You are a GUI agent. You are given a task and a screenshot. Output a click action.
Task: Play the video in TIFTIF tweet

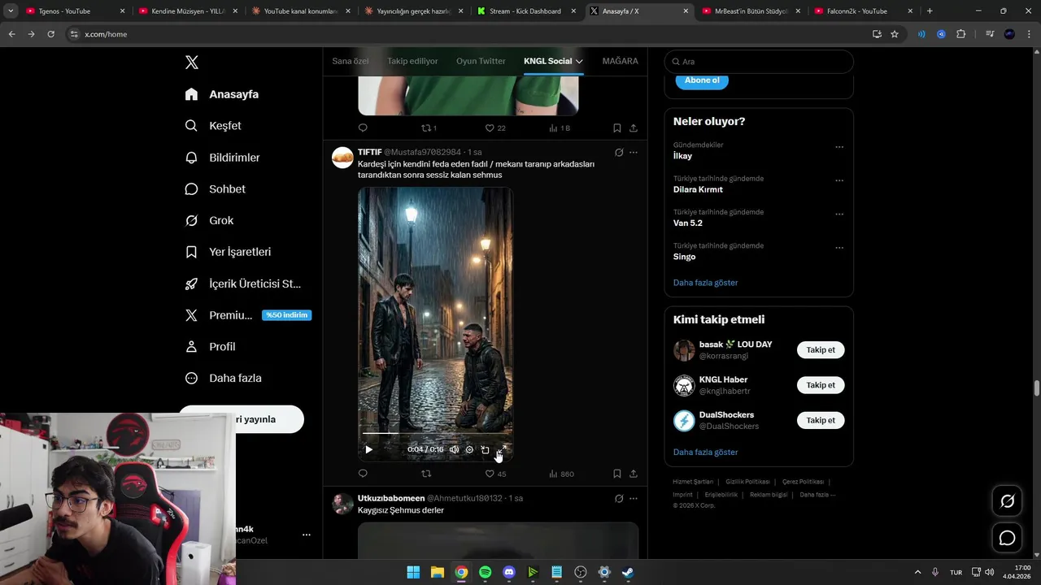click(368, 449)
